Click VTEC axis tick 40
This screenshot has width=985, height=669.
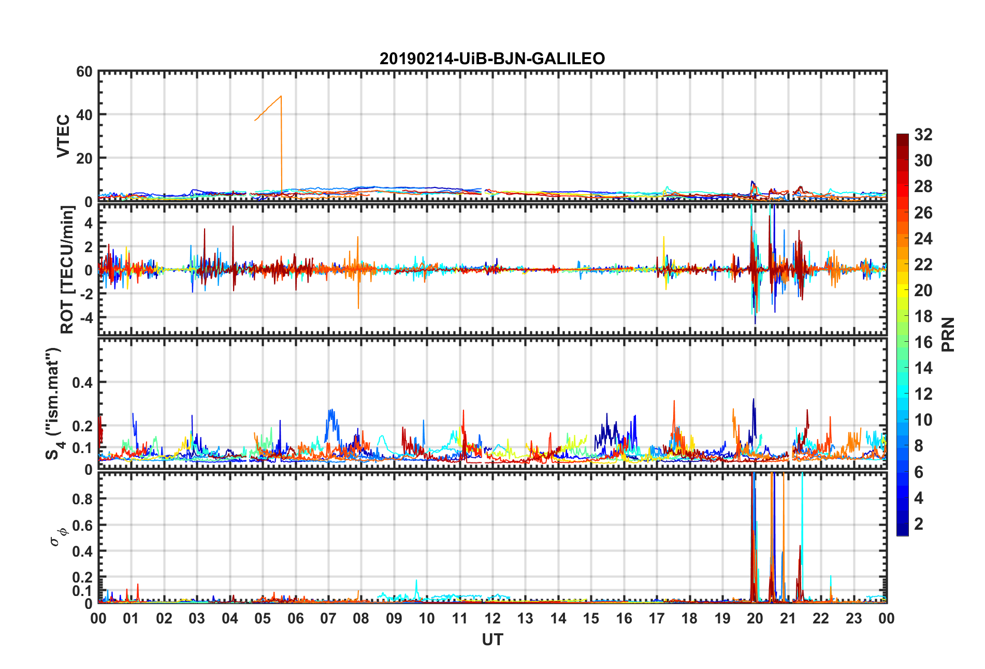[84, 115]
